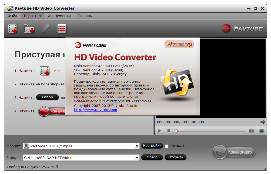This screenshot has height=174, width=271.
Task: Click 'Main Version: 4.9.0.0' text in About
Action: 104,66
